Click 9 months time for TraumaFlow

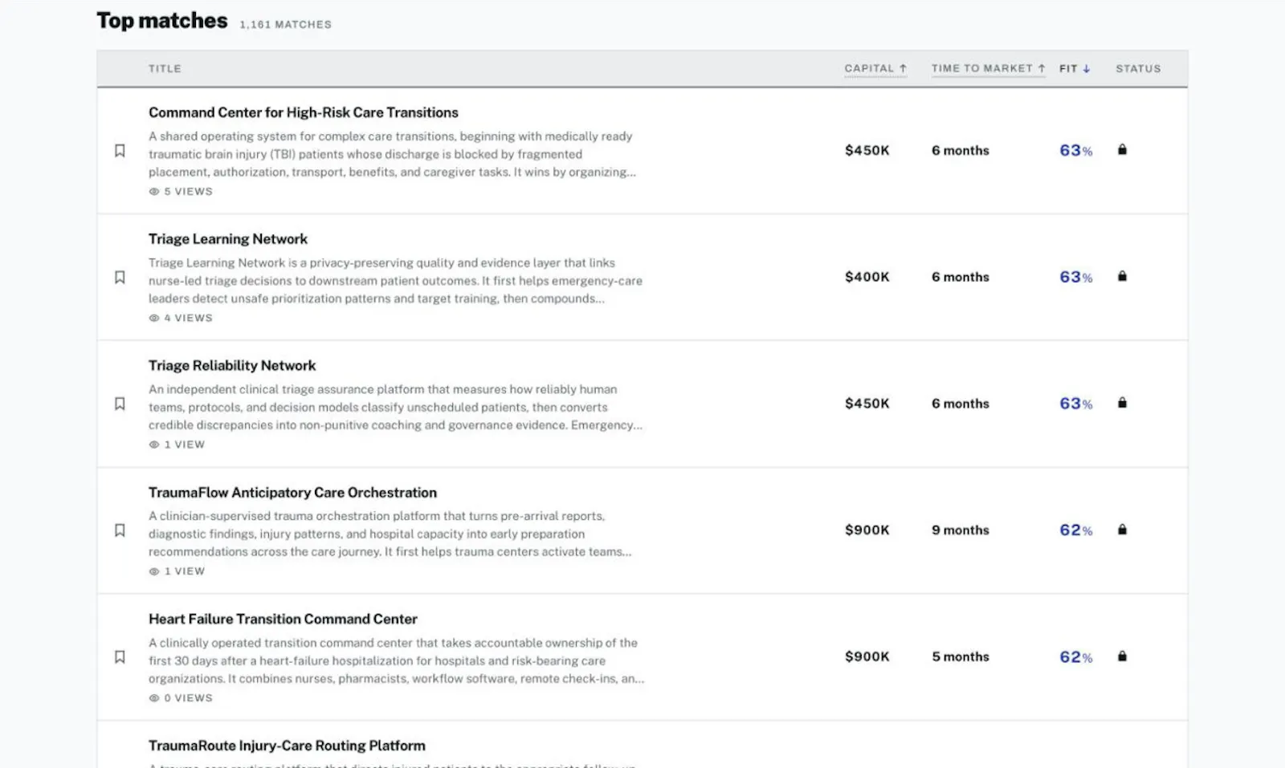click(x=960, y=530)
